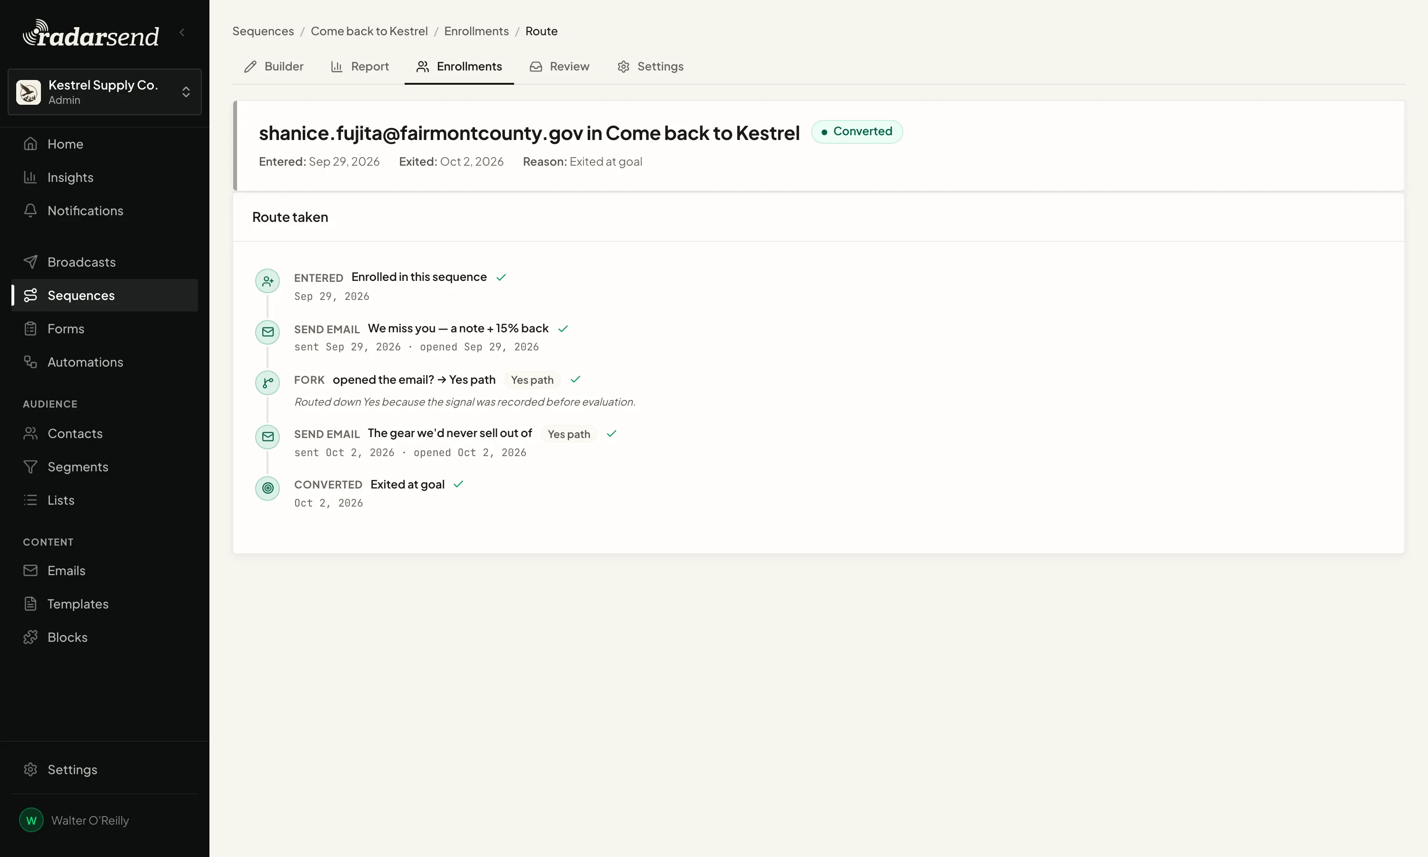The height and width of the screenshot is (857, 1428).
Task: Open the Notifications bell item
Action: pyautogui.click(x=104, y=211)
